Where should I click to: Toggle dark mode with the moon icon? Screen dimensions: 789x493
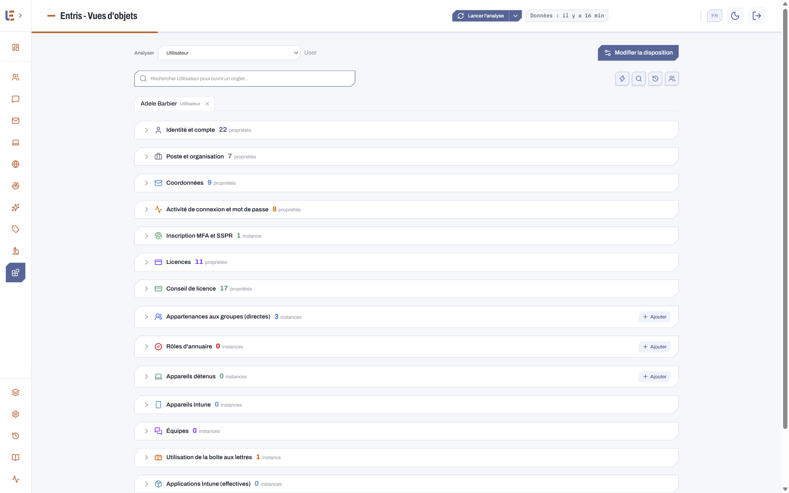coord(735,16)
